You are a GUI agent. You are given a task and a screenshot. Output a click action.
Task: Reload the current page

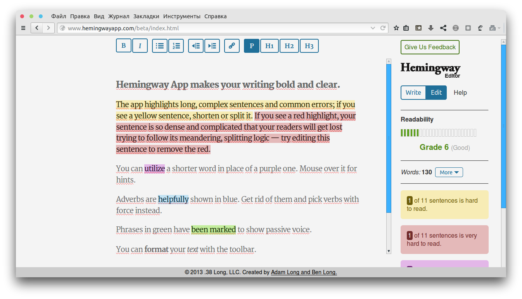coord(383,28)
